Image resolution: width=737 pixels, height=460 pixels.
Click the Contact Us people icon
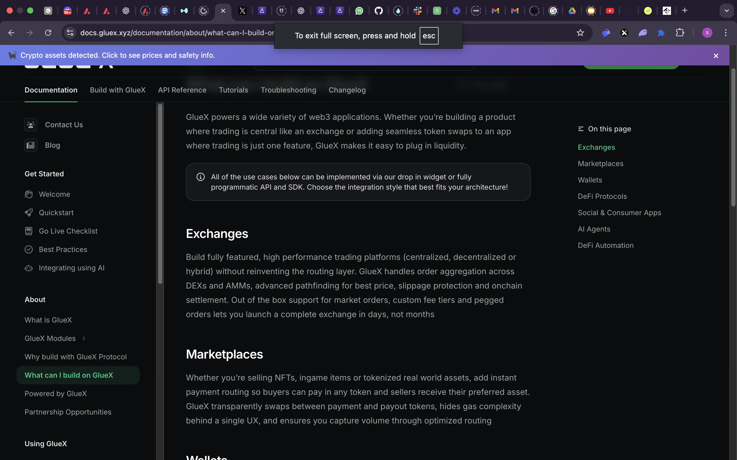[31, 125]
